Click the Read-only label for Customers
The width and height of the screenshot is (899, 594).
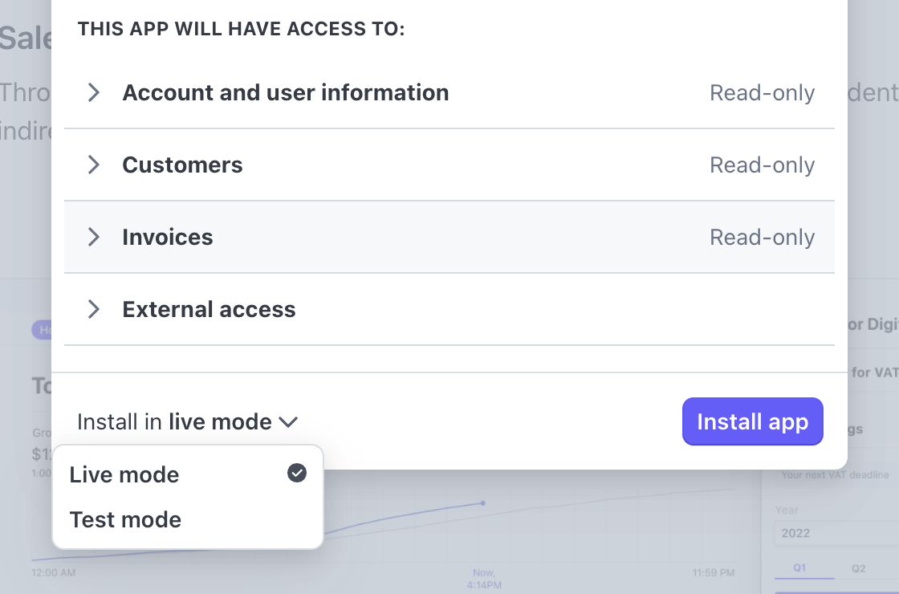[762, 165]
